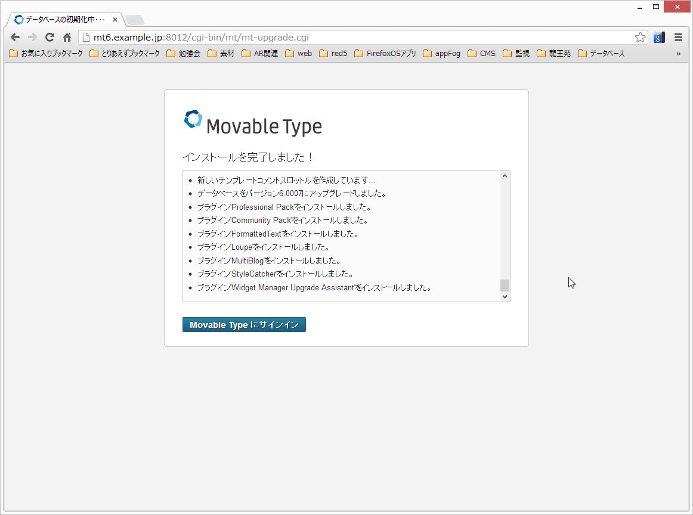Click the Movable Type にサインイン button
693x515 pixels.
[244, 325]
